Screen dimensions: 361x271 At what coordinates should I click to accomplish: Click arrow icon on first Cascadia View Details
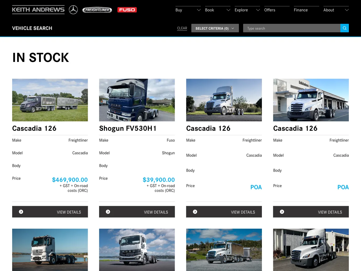(x=21, y=212)
